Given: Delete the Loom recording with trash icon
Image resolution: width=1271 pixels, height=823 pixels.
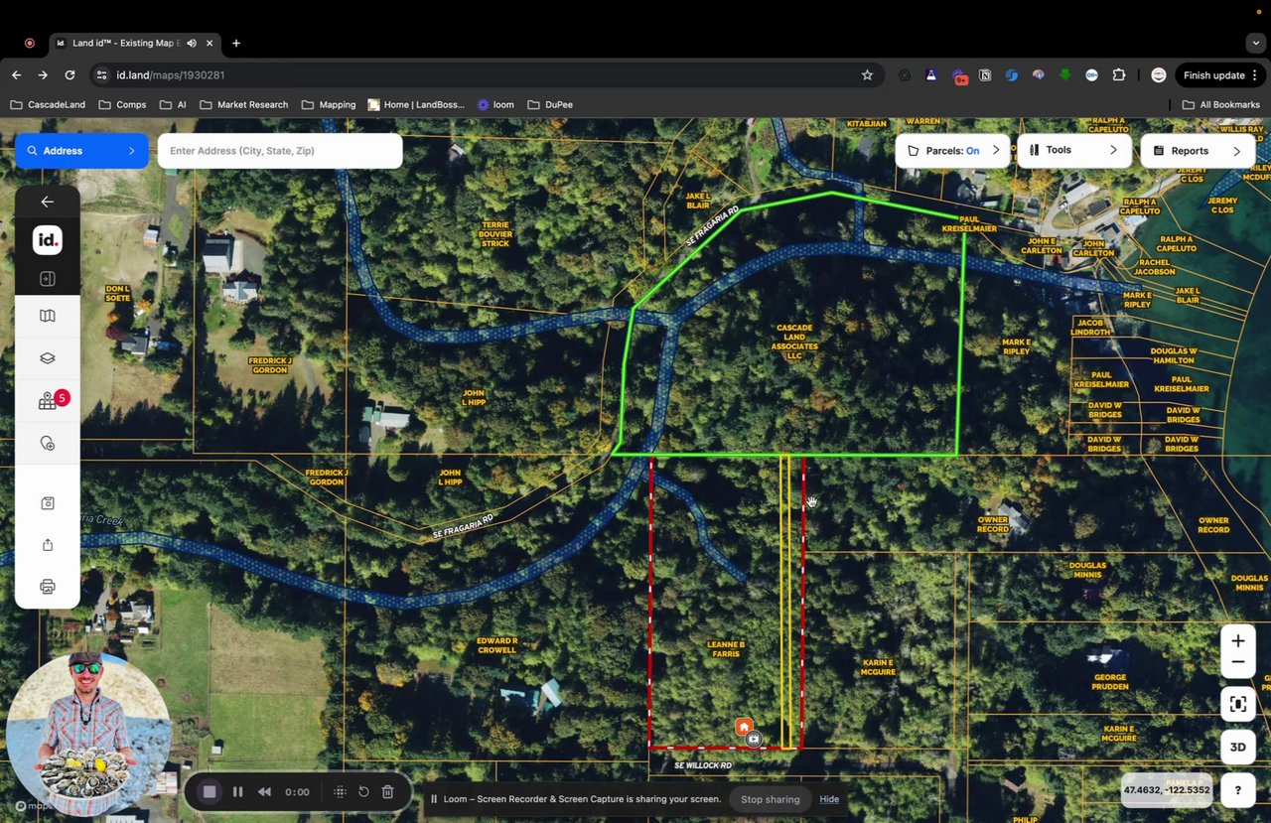Looking at the screenshot, I should (x=388, y=792).
